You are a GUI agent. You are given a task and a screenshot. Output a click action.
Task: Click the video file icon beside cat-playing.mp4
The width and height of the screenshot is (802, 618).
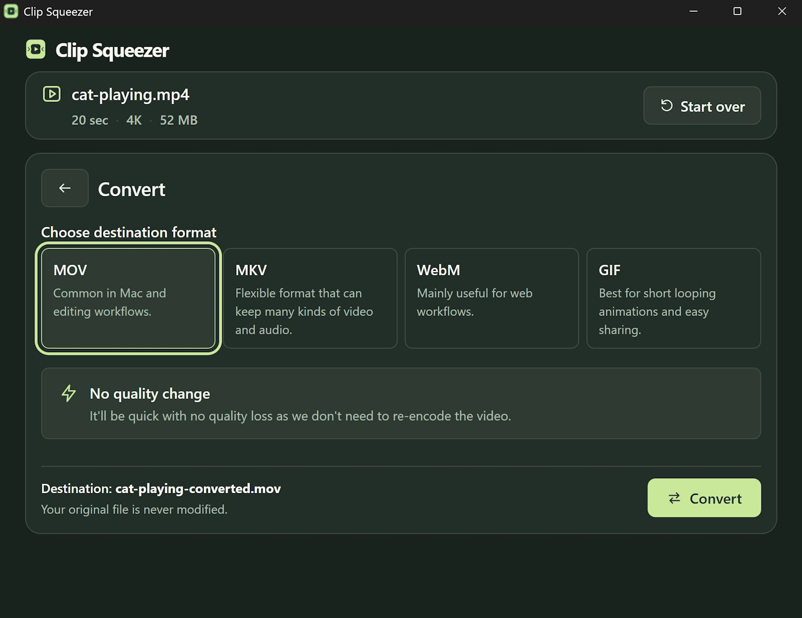pyautogui.click(x=52, y=94)
